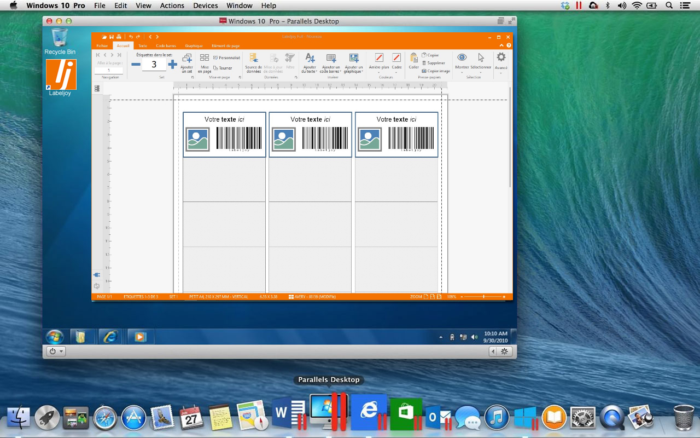Click Personnalisé layout option

[227, 57]
